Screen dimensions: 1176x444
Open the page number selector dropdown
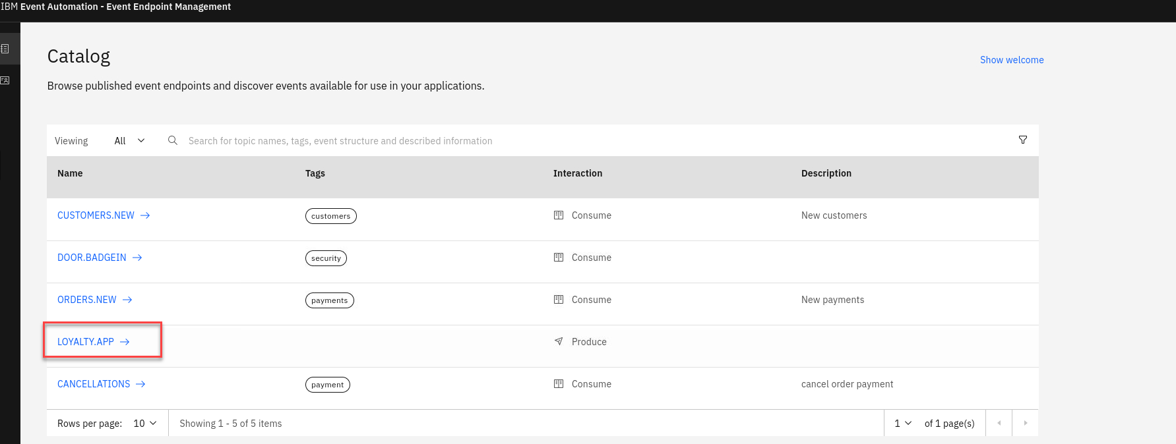(x=902, y=423)
